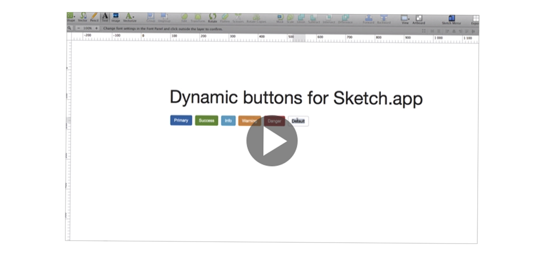Viewport: 544px width, 256px height.
Task: Click the orange Warning button
Action: [250, 121]
